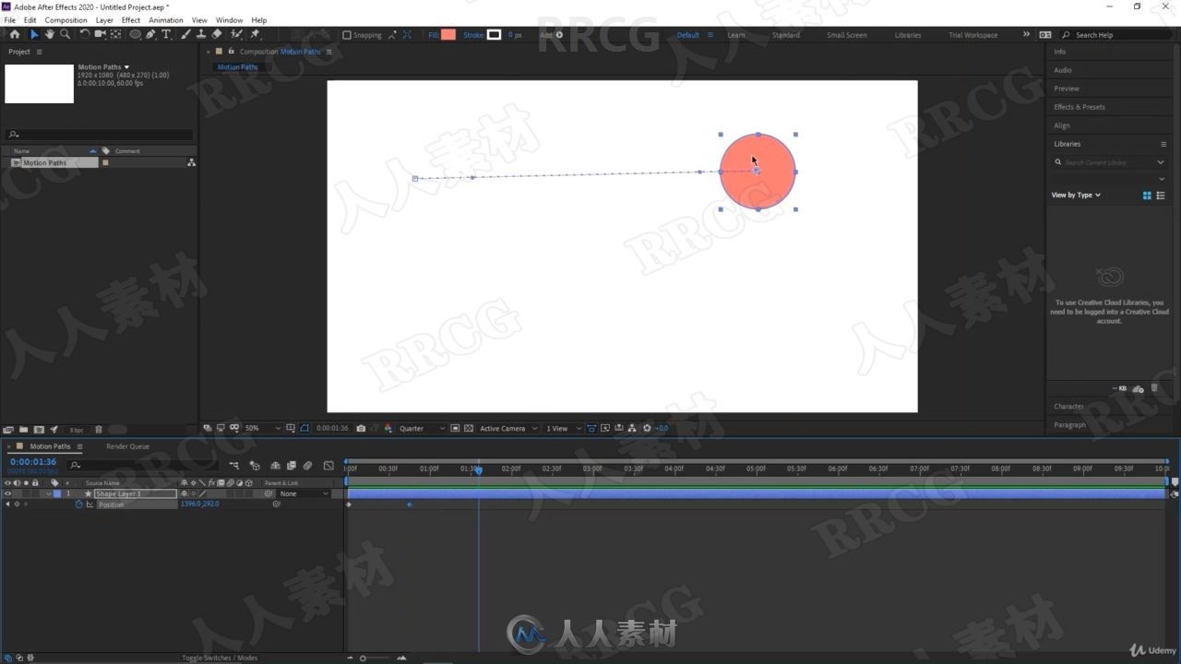Open the Composition menu
The image size is (1181, 664).
[x=66, y=19]
